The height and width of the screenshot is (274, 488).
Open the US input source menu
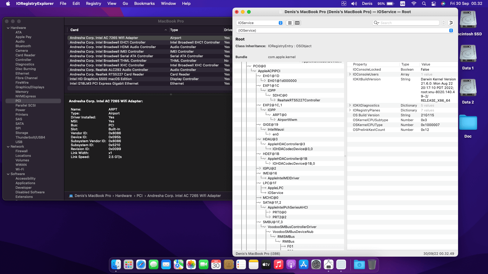[x=403, y=4]
